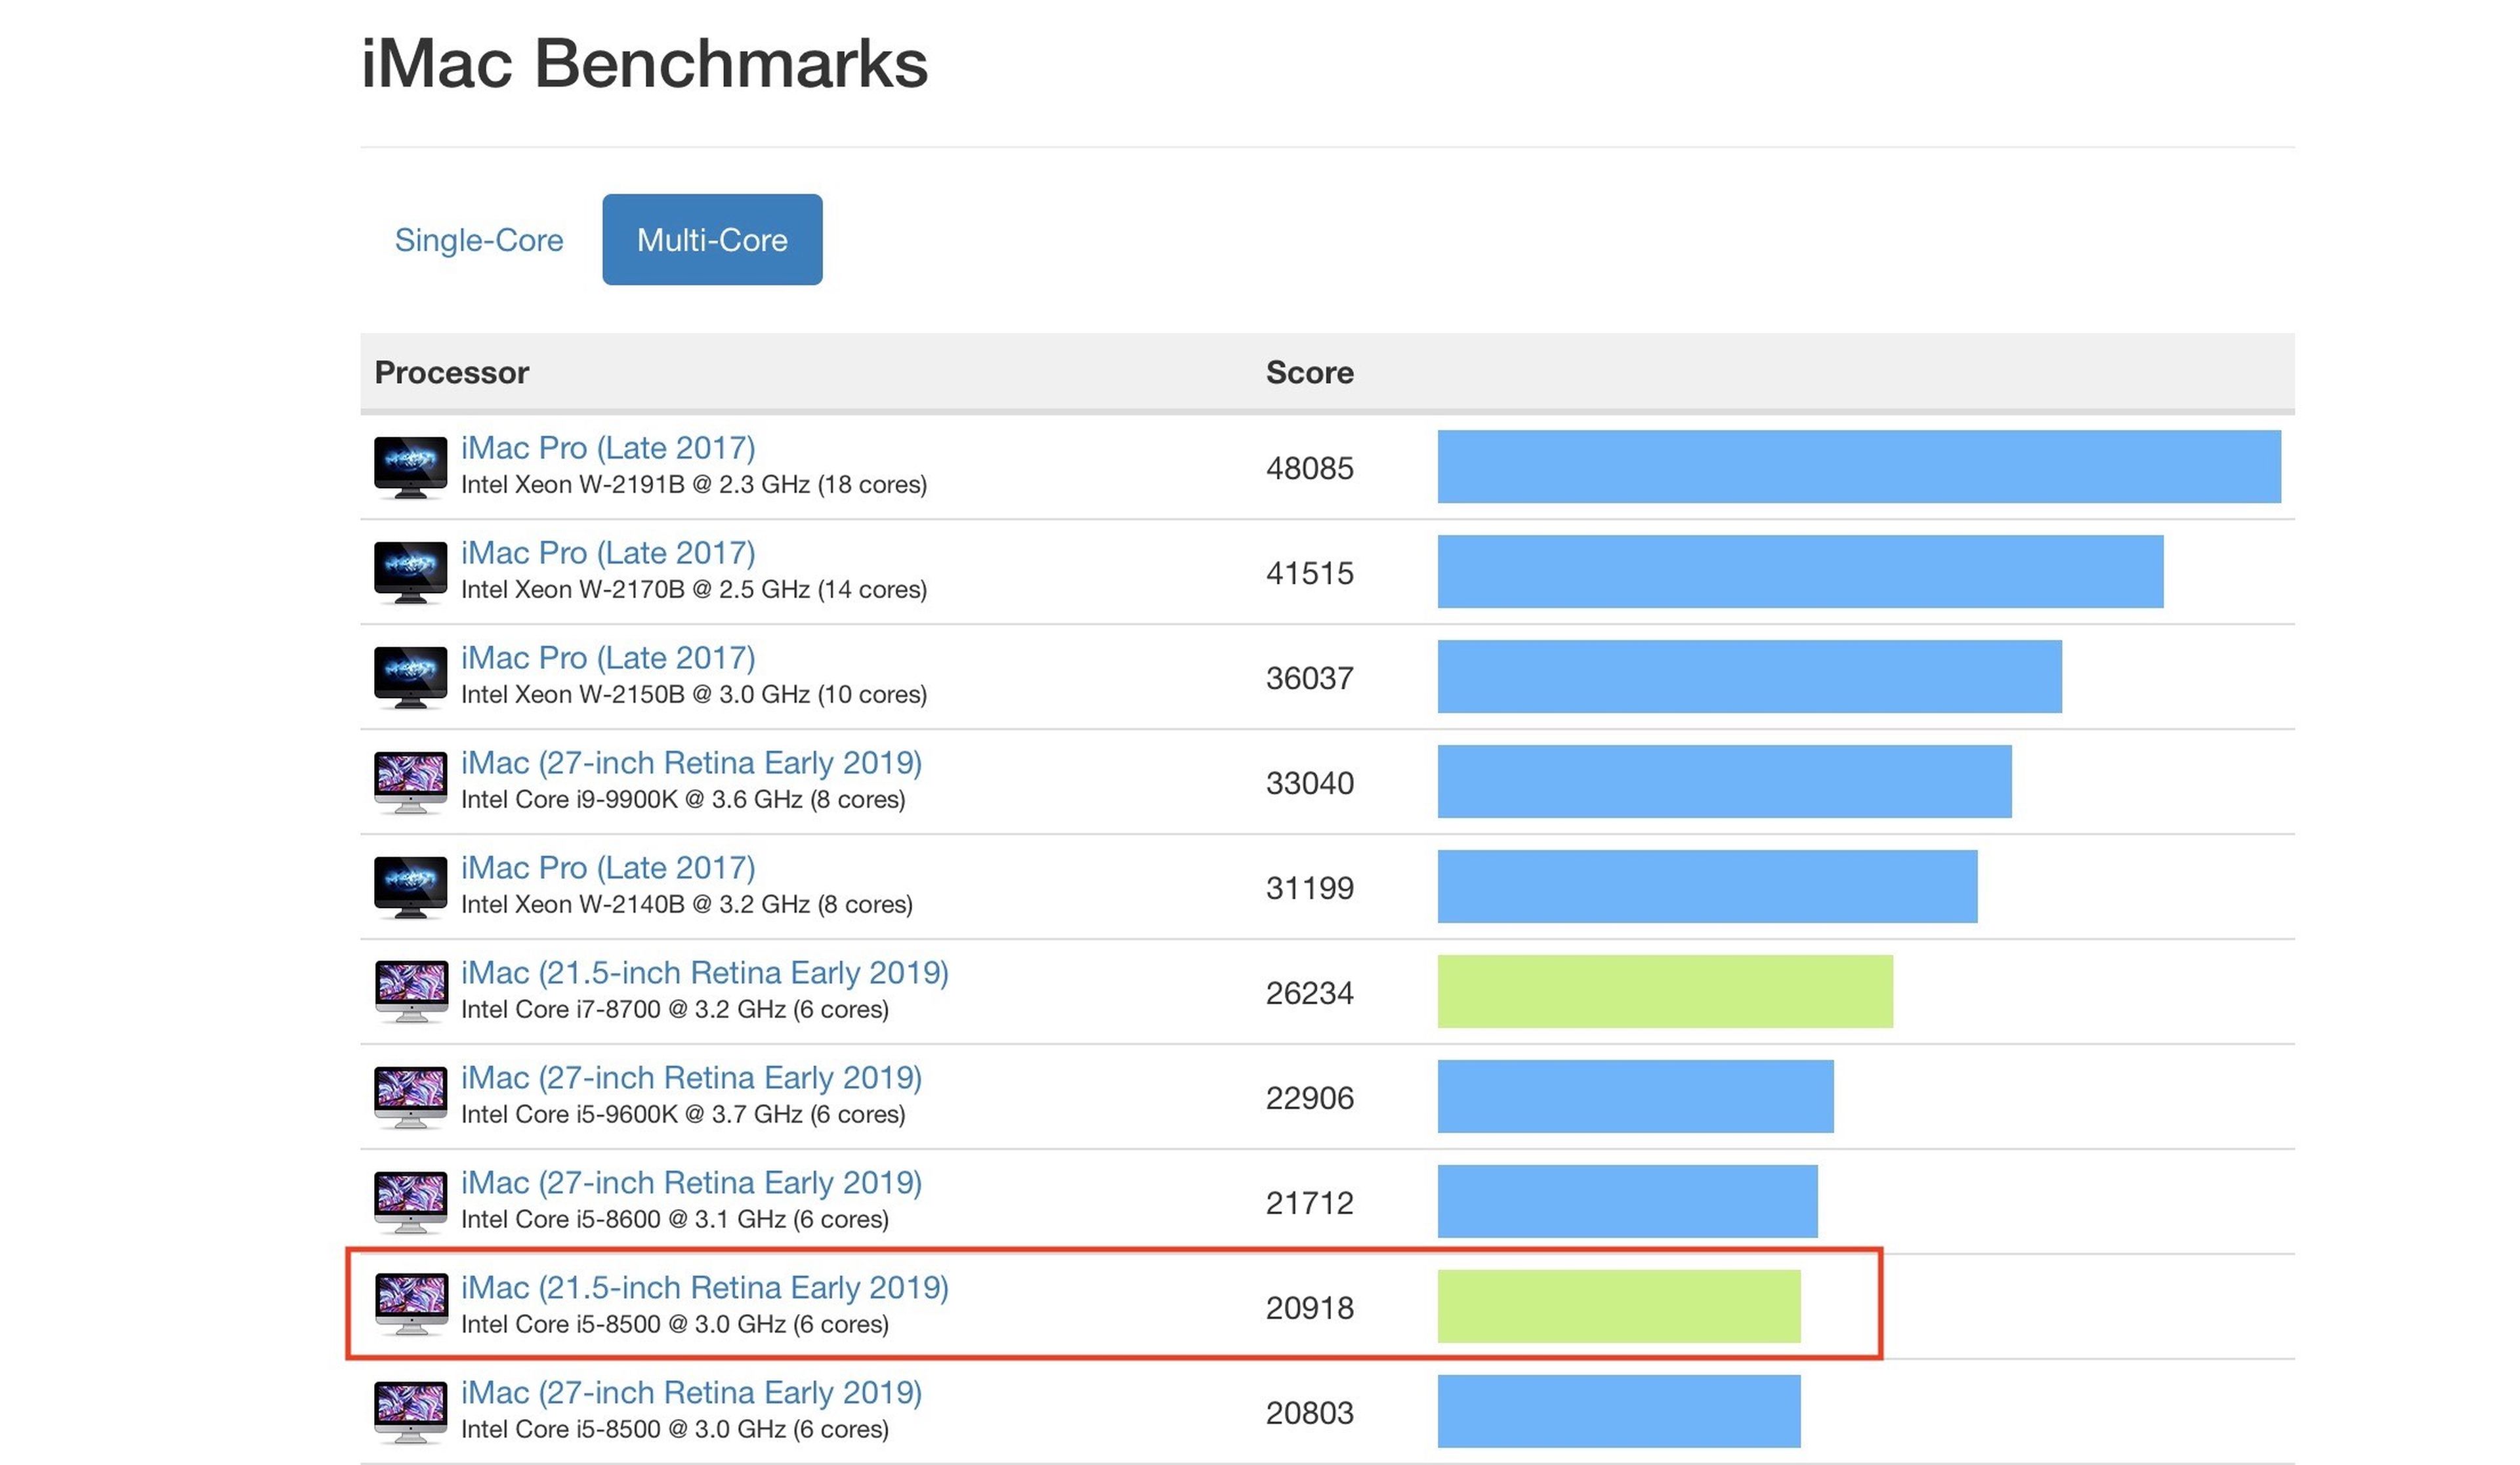Click text 'Intel Xeon W-2191B @ 2.3 GHz (18 cores)'
Viewport: 2520px width, 1465px height.
point(694,485)
